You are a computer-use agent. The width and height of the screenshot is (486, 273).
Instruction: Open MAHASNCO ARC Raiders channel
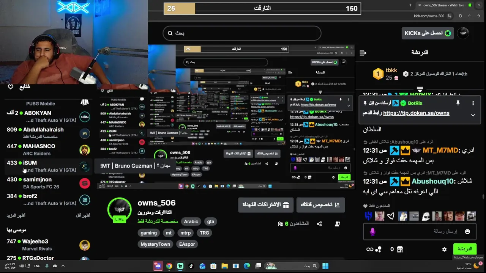[x=48, y=149]
